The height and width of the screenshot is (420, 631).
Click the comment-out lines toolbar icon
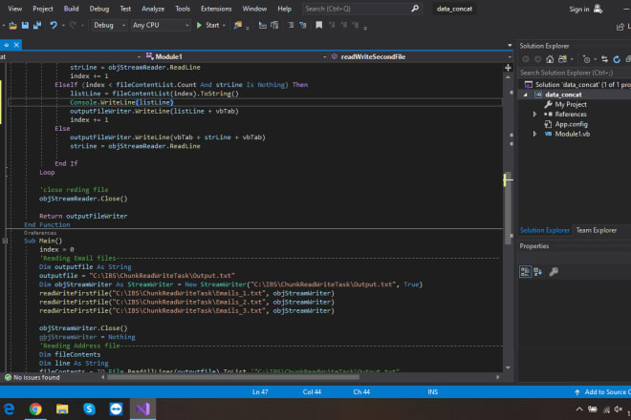click(291, 26)
